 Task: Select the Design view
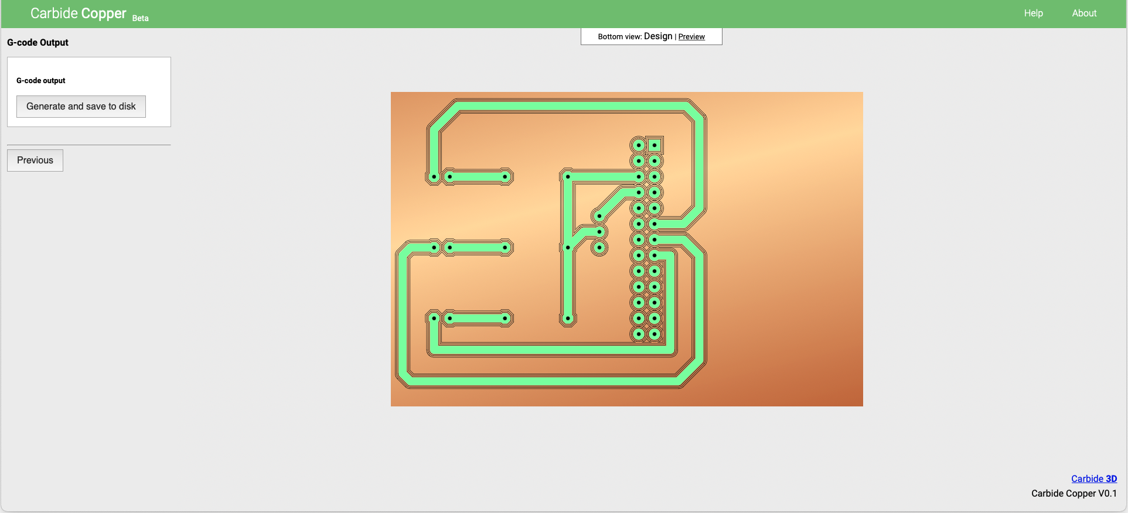pos(658,36)
